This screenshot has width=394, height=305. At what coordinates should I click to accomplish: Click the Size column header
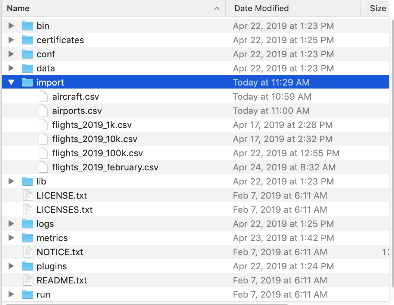(378, 8)
